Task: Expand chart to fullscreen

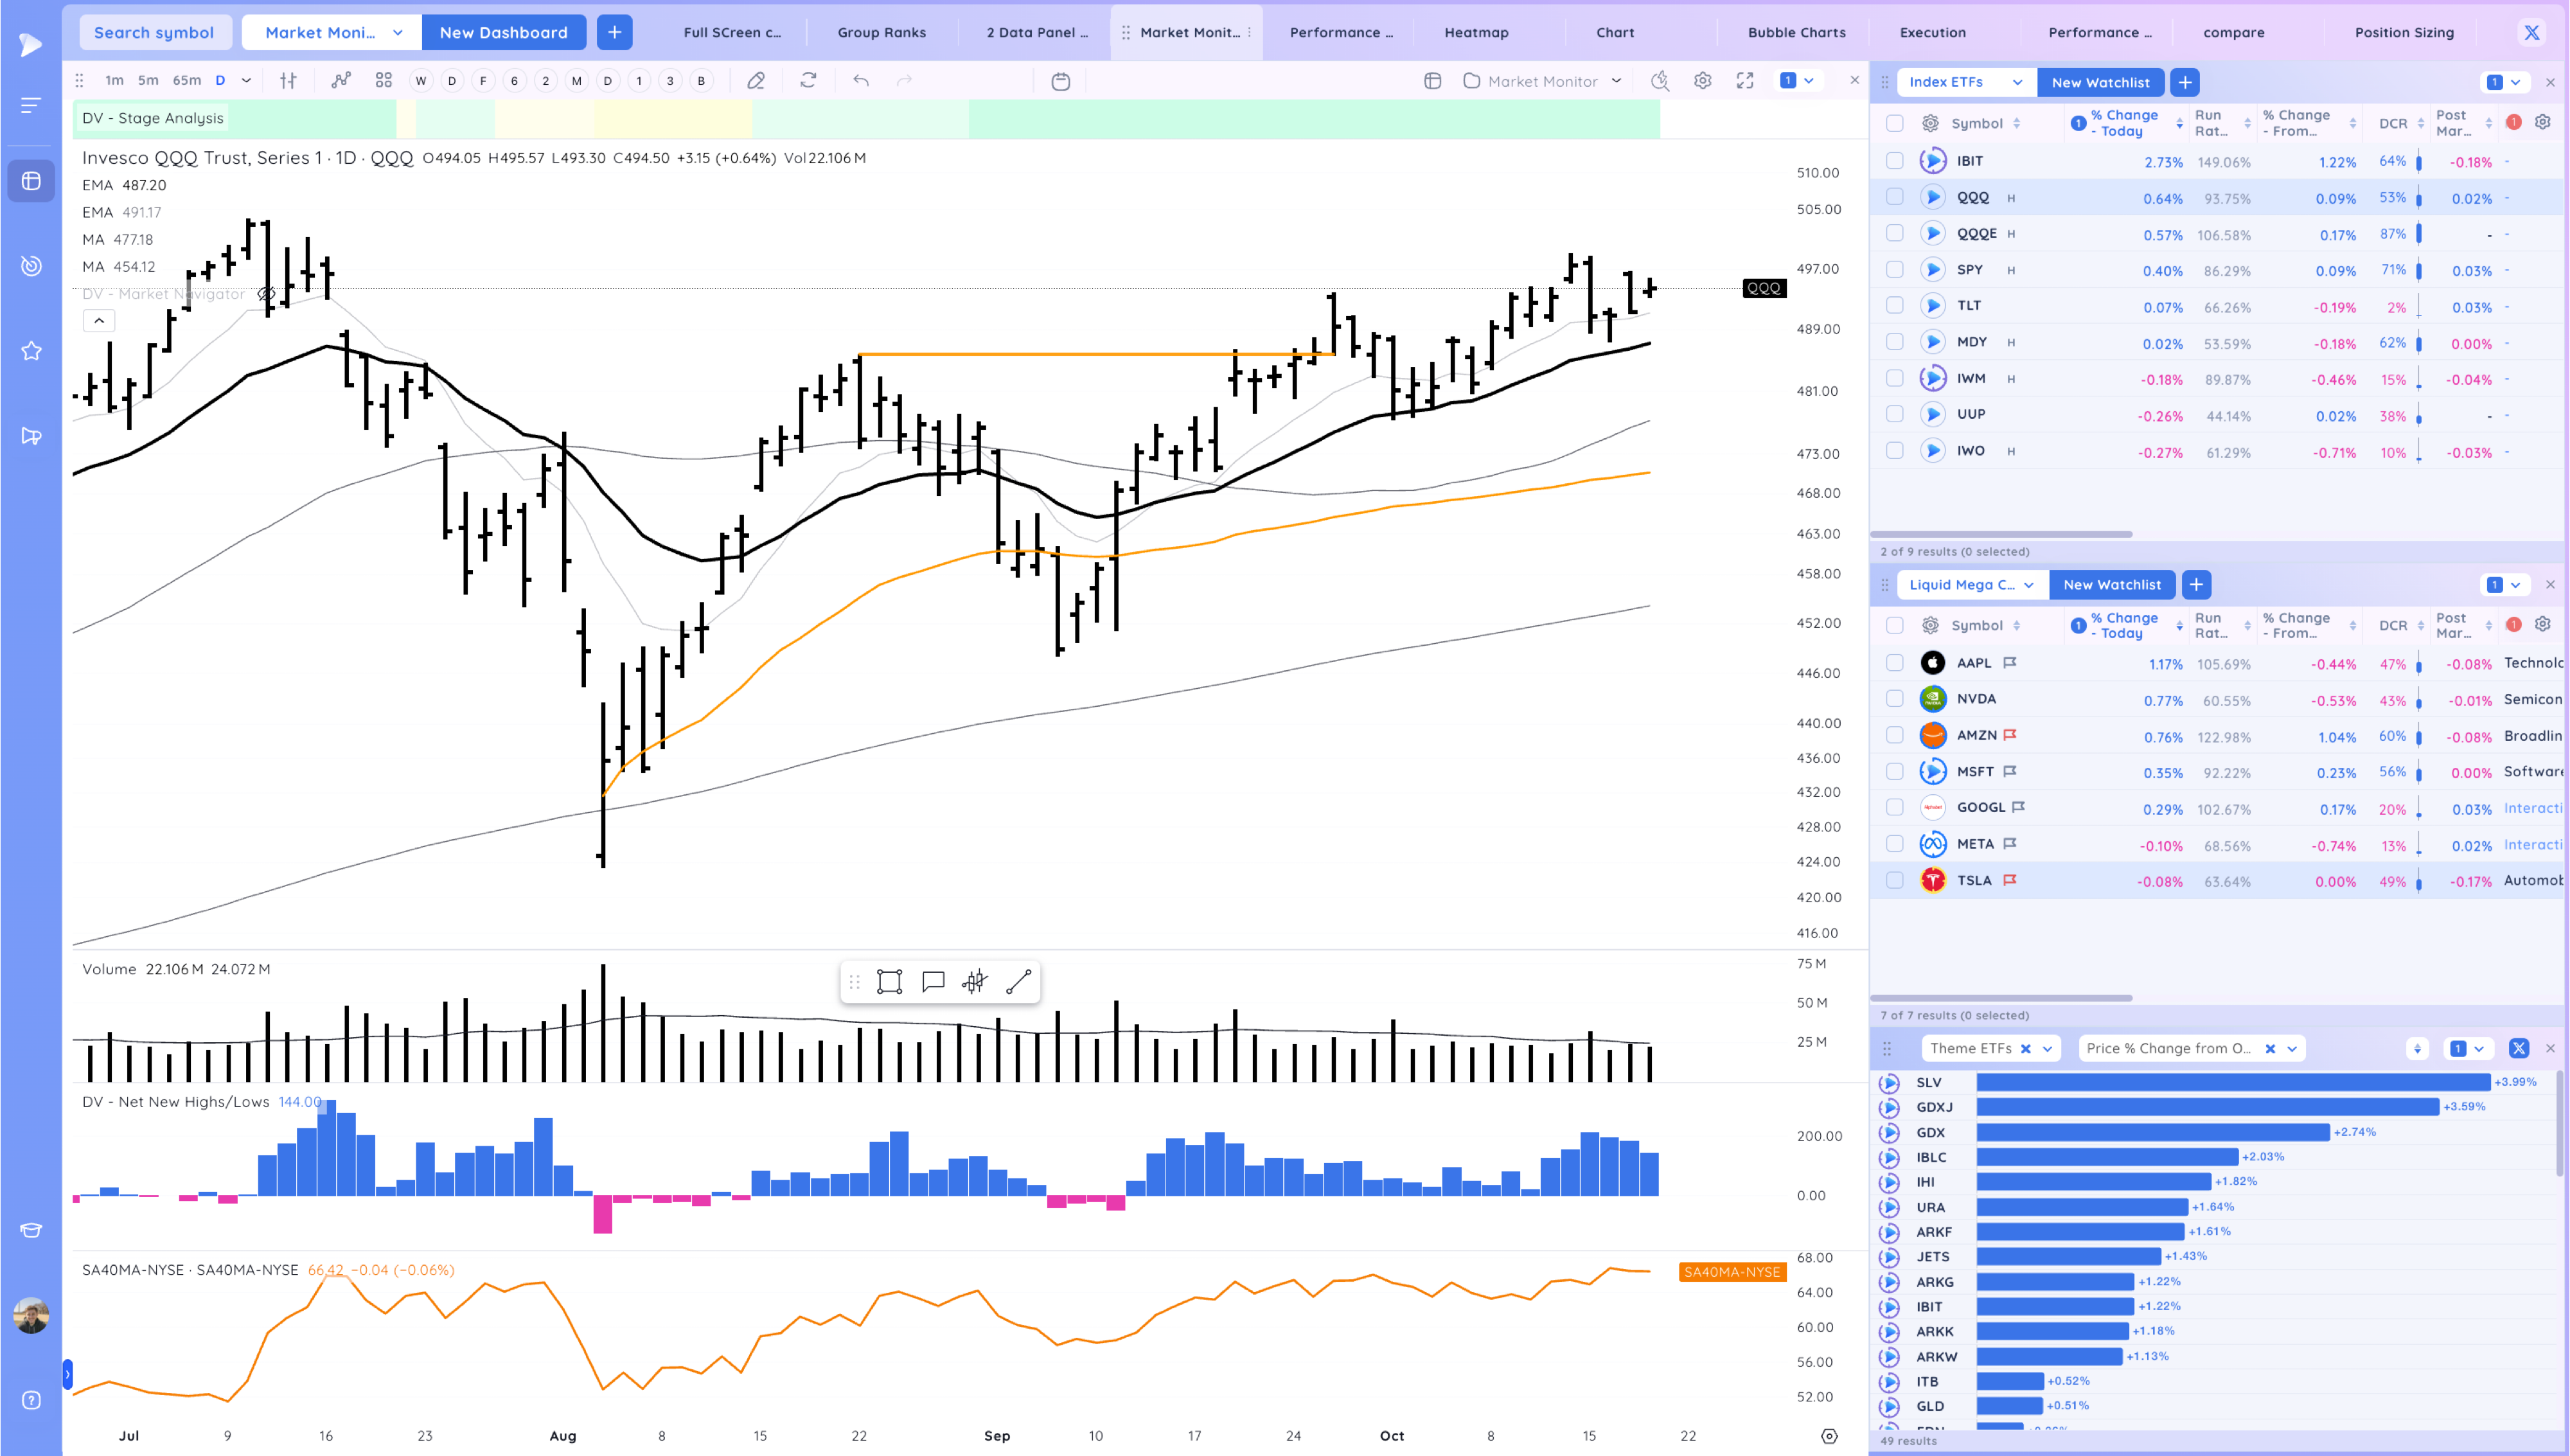Action: click(x=1744, y=81)
